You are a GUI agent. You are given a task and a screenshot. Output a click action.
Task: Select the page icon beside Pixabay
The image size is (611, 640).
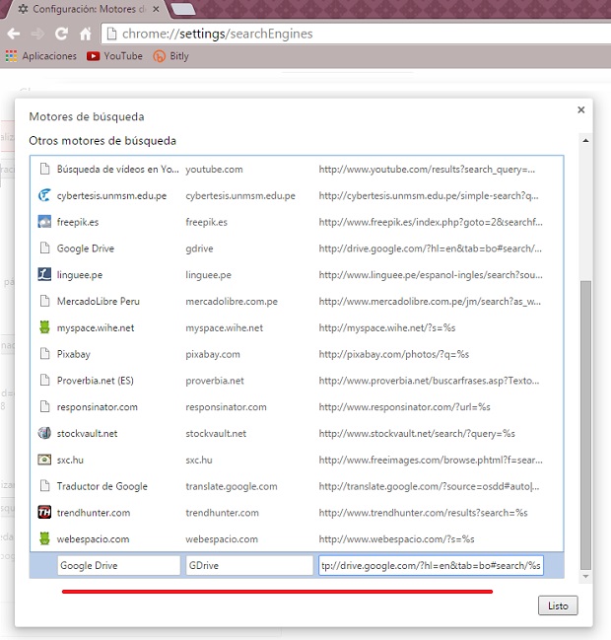(x=44, y=354)
